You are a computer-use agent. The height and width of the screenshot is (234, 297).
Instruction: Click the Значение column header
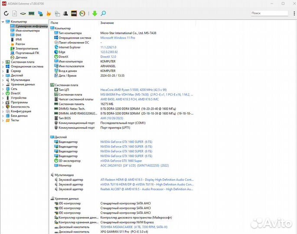pyautogui.click(x=107, y=23)
